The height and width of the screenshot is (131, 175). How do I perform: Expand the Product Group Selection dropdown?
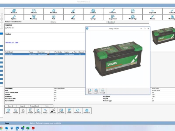click(107, 22)
